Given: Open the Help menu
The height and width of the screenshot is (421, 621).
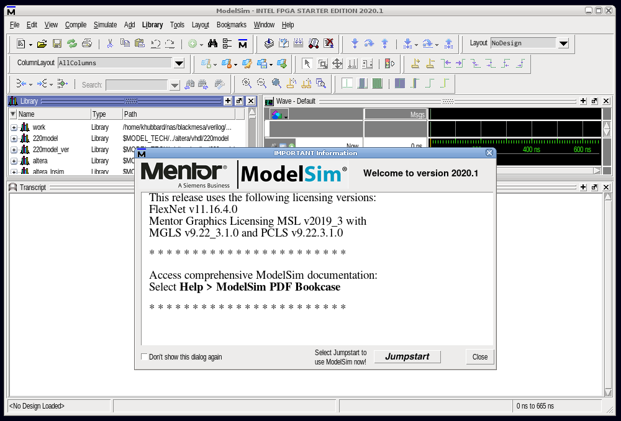Looking at the screenshot, I should pos(288,25).
